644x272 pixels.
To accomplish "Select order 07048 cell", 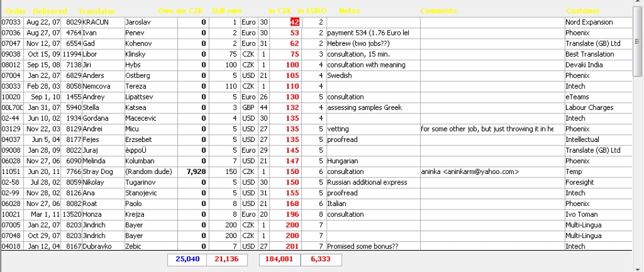I will 12,236.
